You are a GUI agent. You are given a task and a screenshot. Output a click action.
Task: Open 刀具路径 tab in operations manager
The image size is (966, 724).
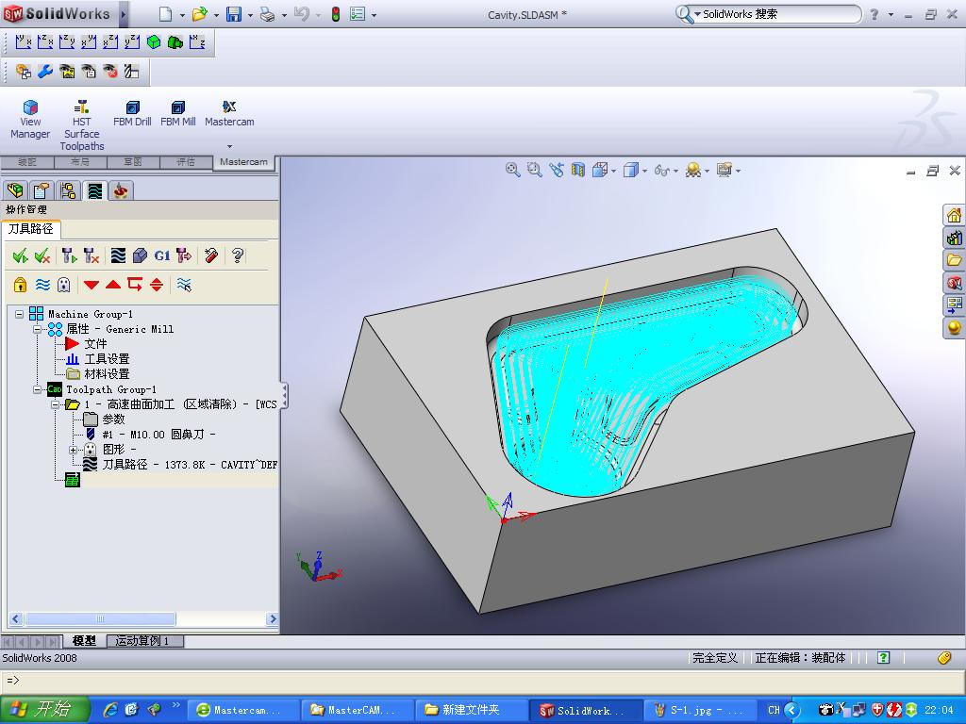tap(31, 229)
